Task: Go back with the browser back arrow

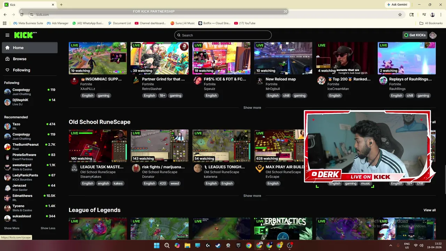Action: 5,15
